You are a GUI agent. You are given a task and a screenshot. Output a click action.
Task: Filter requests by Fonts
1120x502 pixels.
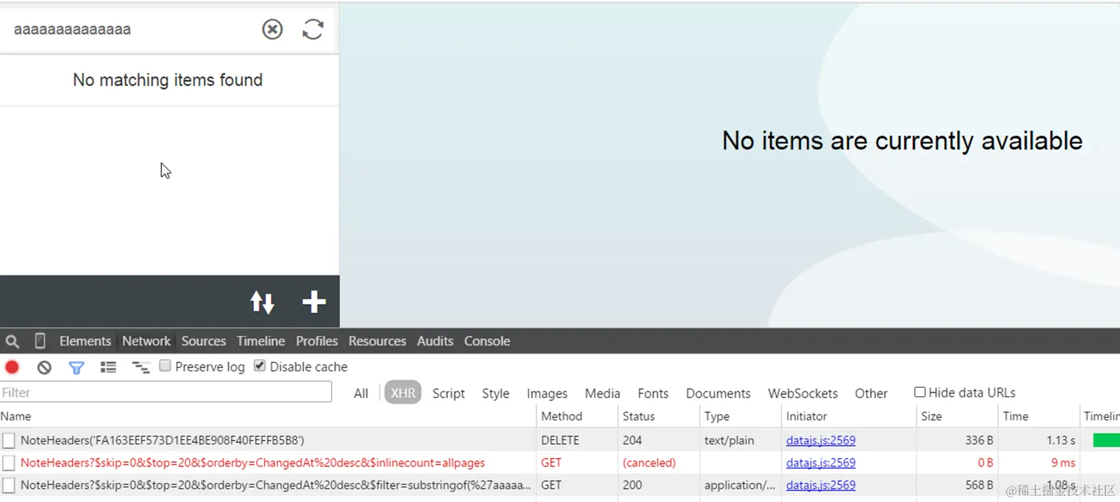pos(653,393)
